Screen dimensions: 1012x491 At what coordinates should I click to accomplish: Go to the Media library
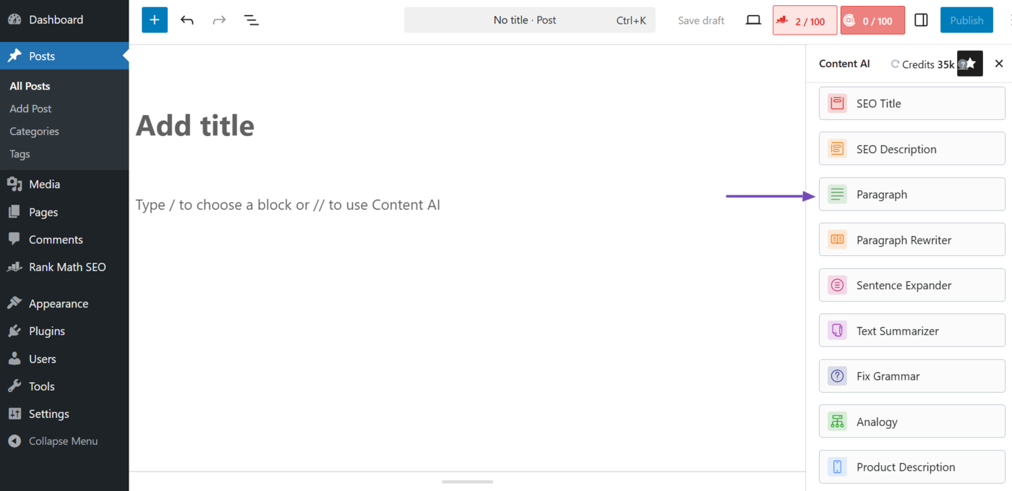click(x=43, y=184)
